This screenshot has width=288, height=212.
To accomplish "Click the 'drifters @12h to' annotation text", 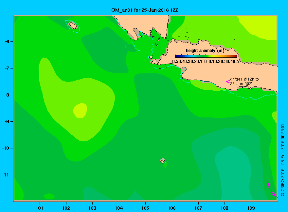I will (244, 79).
